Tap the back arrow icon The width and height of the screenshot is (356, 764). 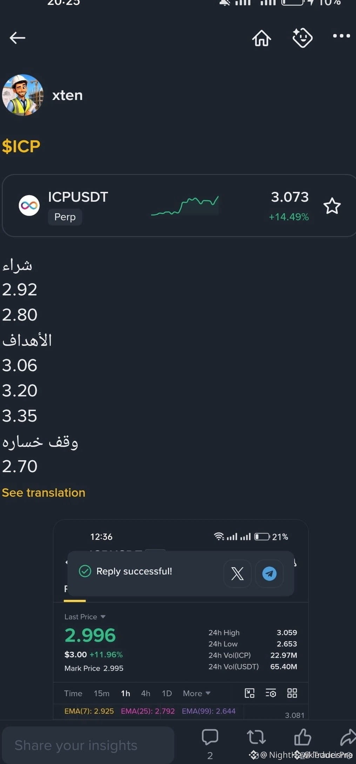tap(17, 38)
